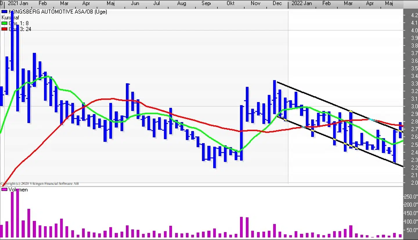Click the KONGSBERG AUTOMOTIVE ASA/OB chart title
Image resolution: width=418 pixels, height=240 pixels.
[x=58, y=12]
